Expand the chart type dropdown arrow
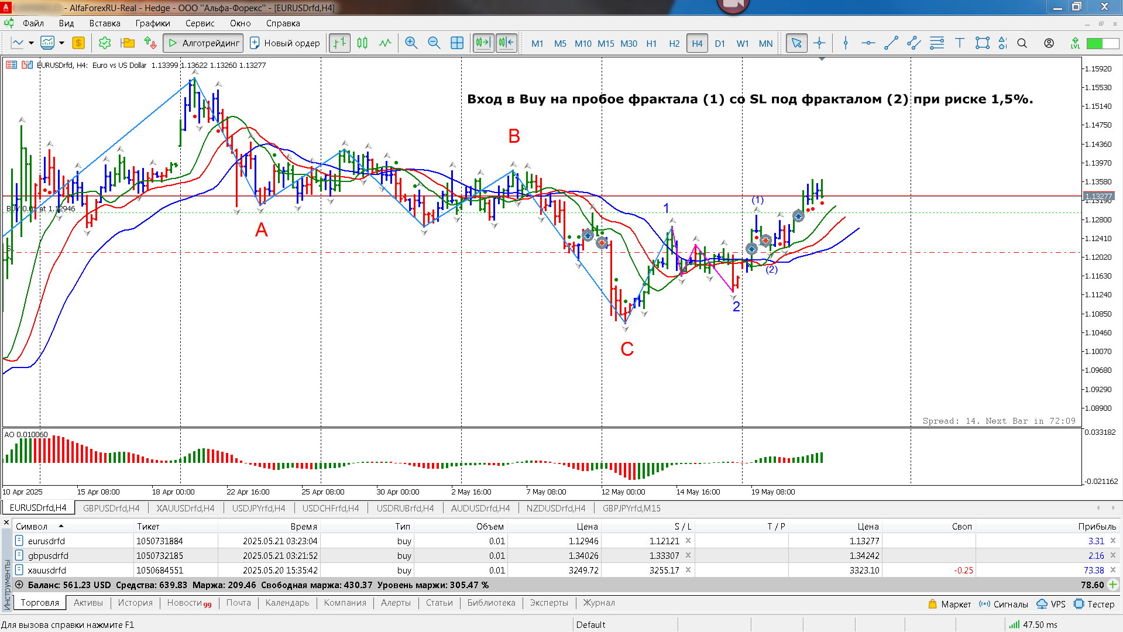The image size is (1123, 632). tap(31, 43)
